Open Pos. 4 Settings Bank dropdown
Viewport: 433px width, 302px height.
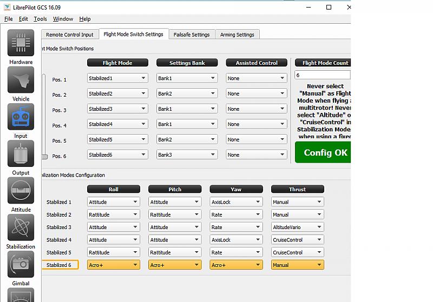[x=187, y=124]
